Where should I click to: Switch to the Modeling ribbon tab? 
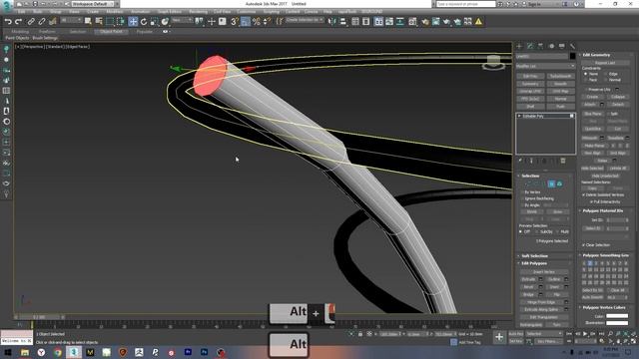[20, 31]
